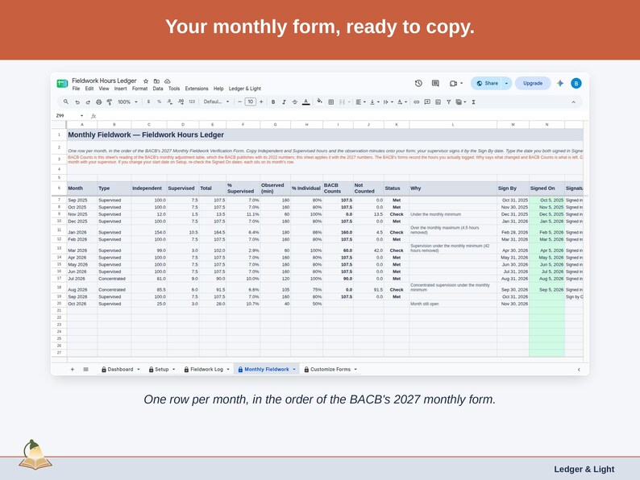Toggle Bold formatting
The image size is (640, 480).
[x=273, y=102]
